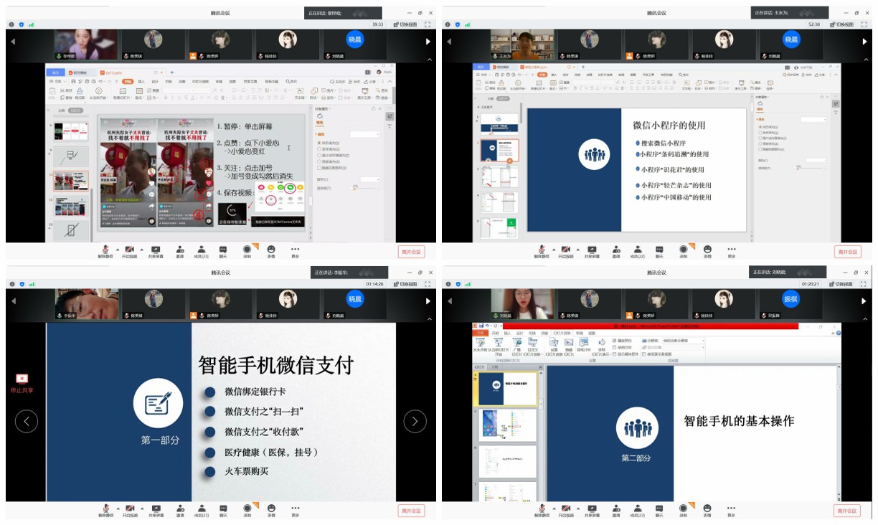Toggle the 显示媒体控件 checkbox in PowerPoint
Image resolution: width=878 pixels, height=525 pixels.
pyautogui.click(x=614, y=354)
